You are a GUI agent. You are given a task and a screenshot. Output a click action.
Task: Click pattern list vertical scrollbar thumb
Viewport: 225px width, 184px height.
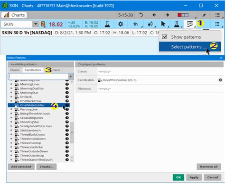pyautogui.click(x=72, y=132)
